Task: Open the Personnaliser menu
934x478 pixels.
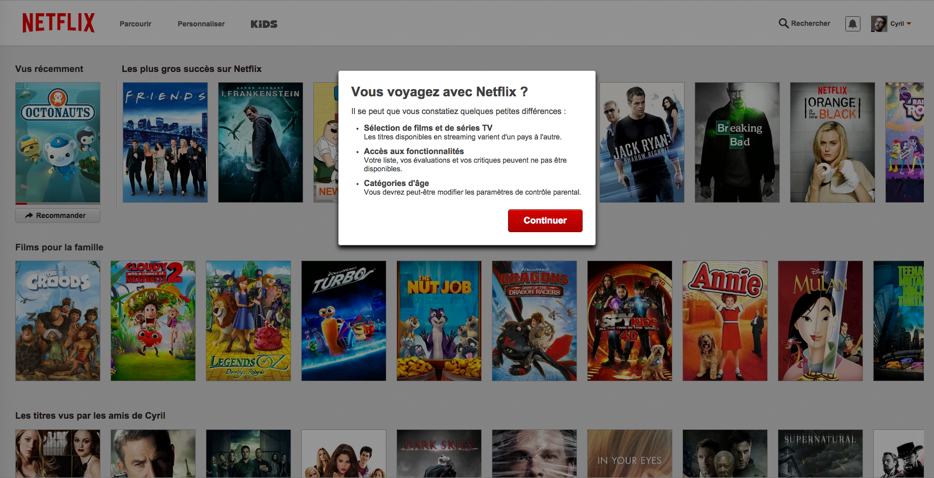Action: coord(201,24)
